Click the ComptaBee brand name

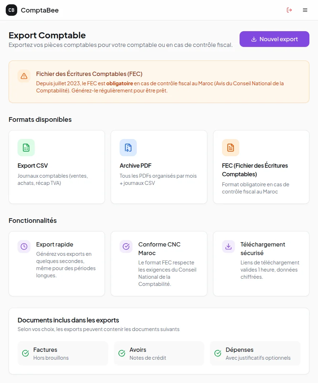[x=40, y=10]
